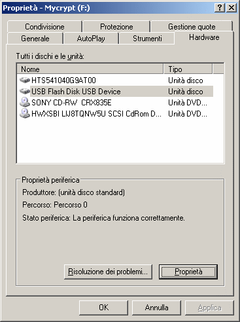This screenshot has width=240, height=322.
Task: Close the Proprietà dialog with X
Action: pyautogui.click(x=231, y=8)
